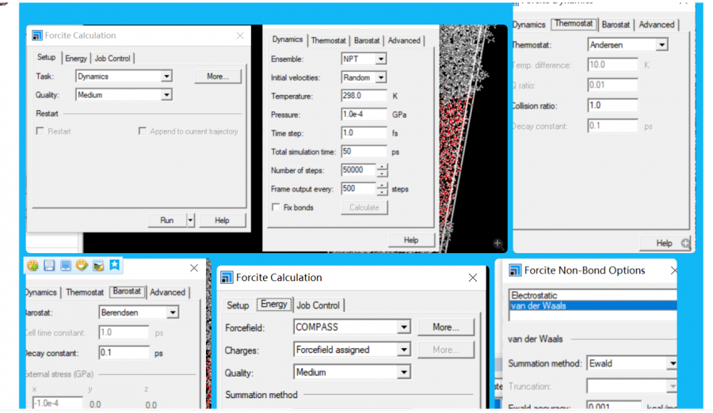
Task: Select Job Control tab in the Forcefield window
Action: 318,305
